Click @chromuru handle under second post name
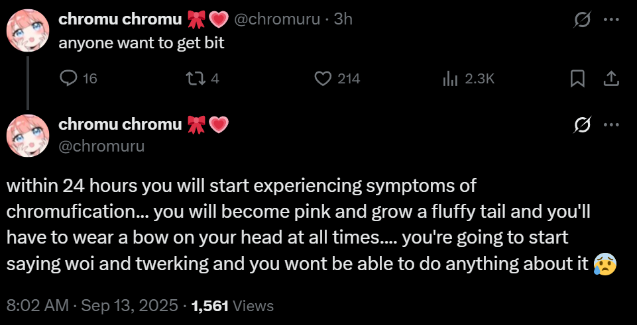 pos(101,145)
